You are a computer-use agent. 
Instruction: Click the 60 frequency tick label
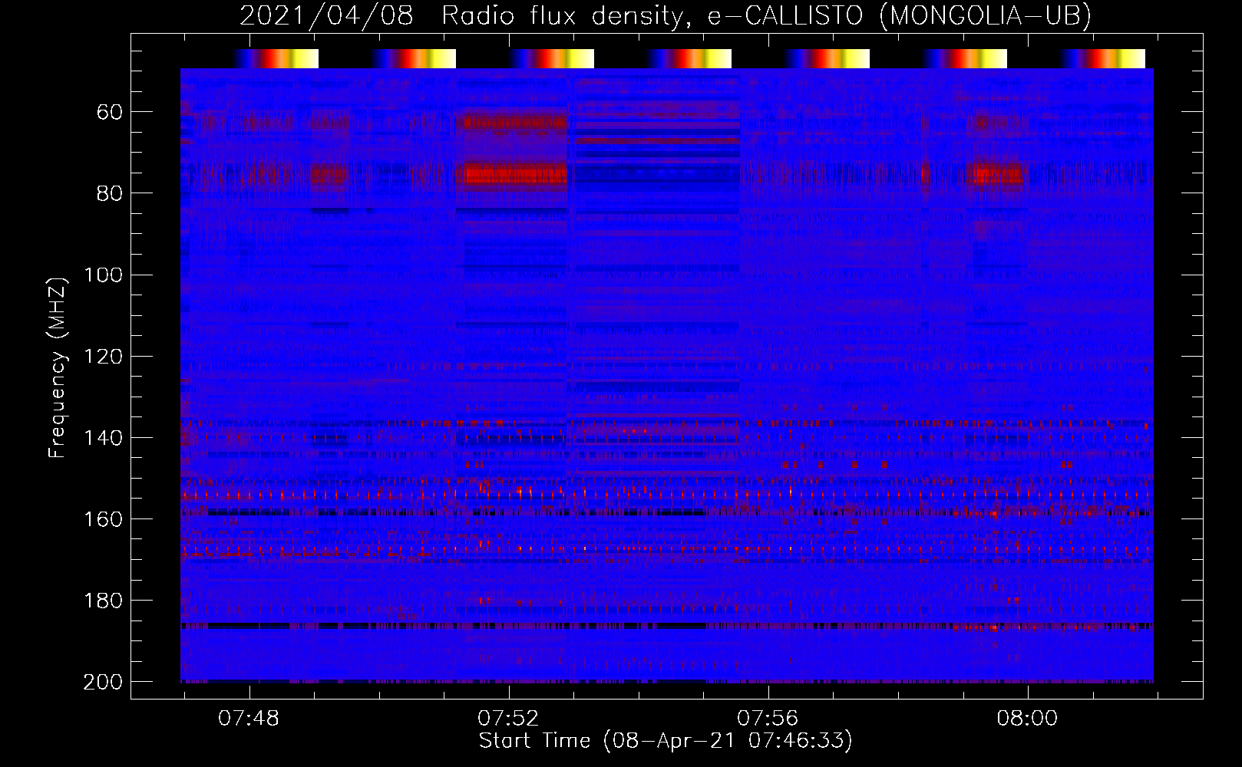(110, 113)
